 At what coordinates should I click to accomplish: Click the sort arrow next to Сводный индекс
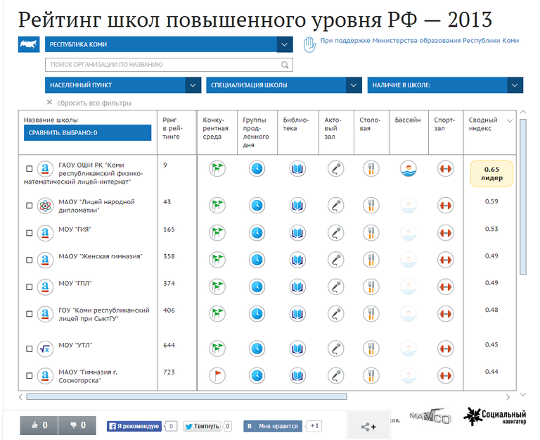[x=510, y=120]
